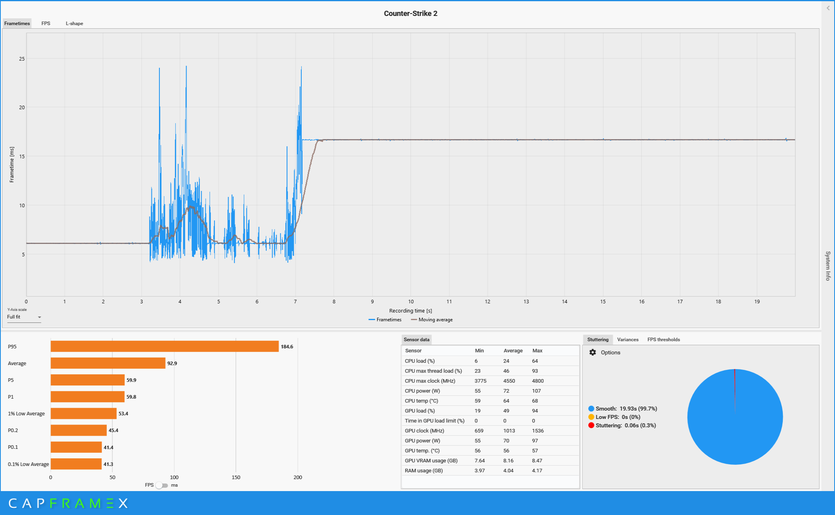835x515 pixels.
Task: Click the P95 orange bar
Action: tap(164, 346)
